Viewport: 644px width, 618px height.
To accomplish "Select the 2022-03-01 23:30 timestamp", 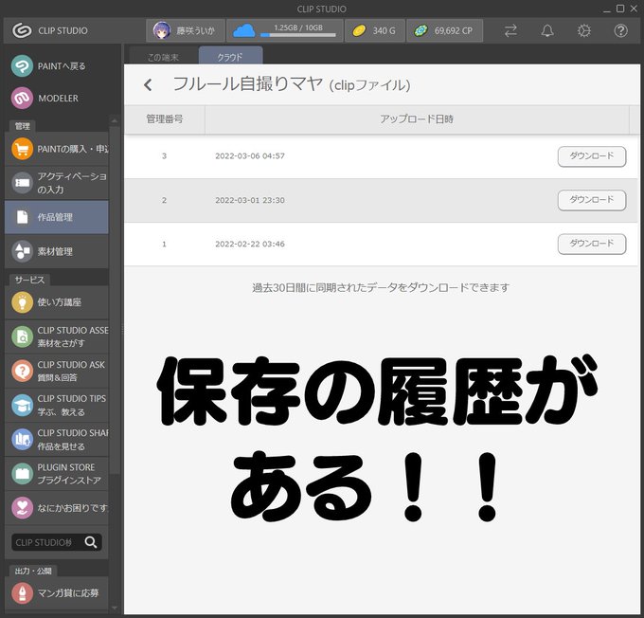I will [x=250, y=200].
